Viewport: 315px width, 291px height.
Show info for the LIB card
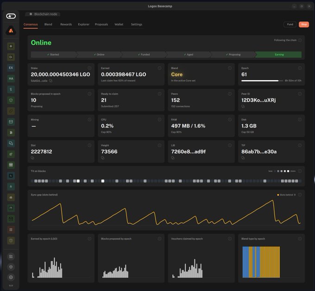pyautogui.click(x=230, y=145)
